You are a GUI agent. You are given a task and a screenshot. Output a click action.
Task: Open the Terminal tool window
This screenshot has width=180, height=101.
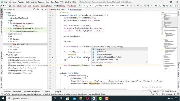(17, 92)
